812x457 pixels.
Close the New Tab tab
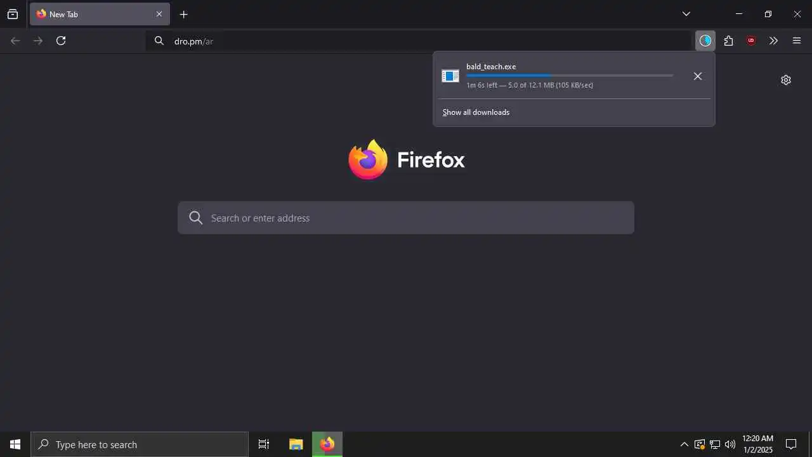click(x=159, y=14)
